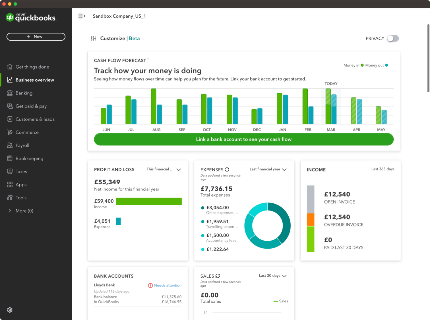Click the £0.00 Total sales value
Viewport: 430px width, 320px height.
pos(210,295)
